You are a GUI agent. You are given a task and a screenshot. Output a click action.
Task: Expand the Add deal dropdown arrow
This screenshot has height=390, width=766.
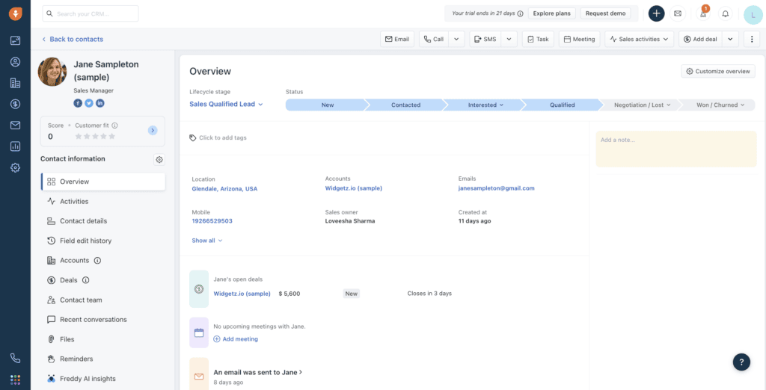(x=730, y=39)
